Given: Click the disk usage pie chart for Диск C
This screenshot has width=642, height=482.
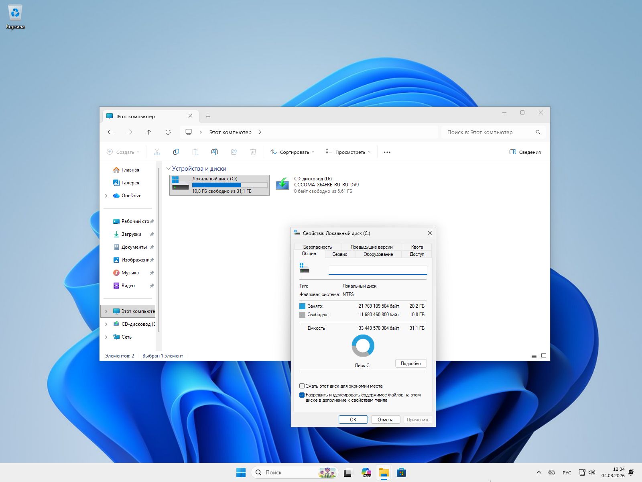Looking at the screenshot, I should point(362,345).
